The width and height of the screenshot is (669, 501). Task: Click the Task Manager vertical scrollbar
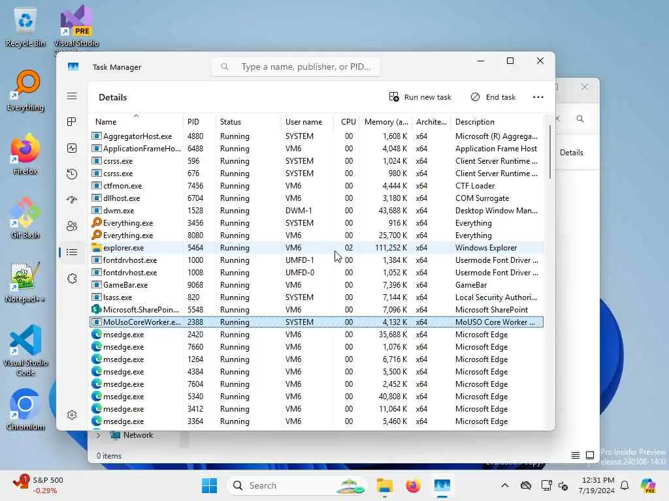[550, 151]
